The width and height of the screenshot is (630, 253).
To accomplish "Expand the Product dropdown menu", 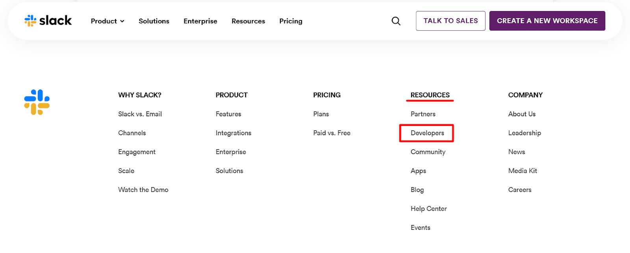I will (107, 21).
